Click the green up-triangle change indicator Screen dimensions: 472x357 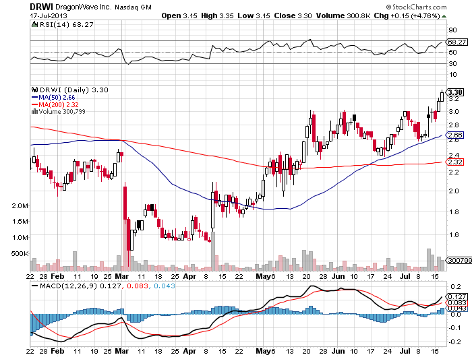click(x=444, y=16)
